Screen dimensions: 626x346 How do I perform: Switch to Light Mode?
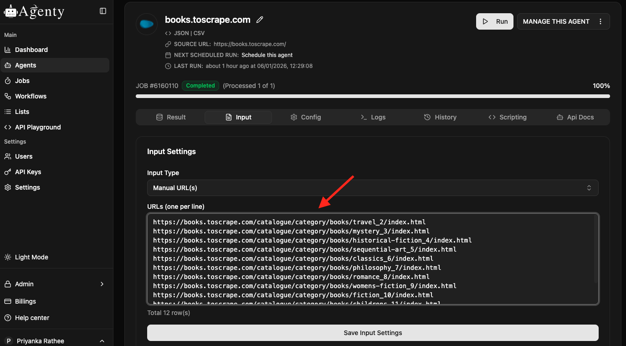point(31,257)
